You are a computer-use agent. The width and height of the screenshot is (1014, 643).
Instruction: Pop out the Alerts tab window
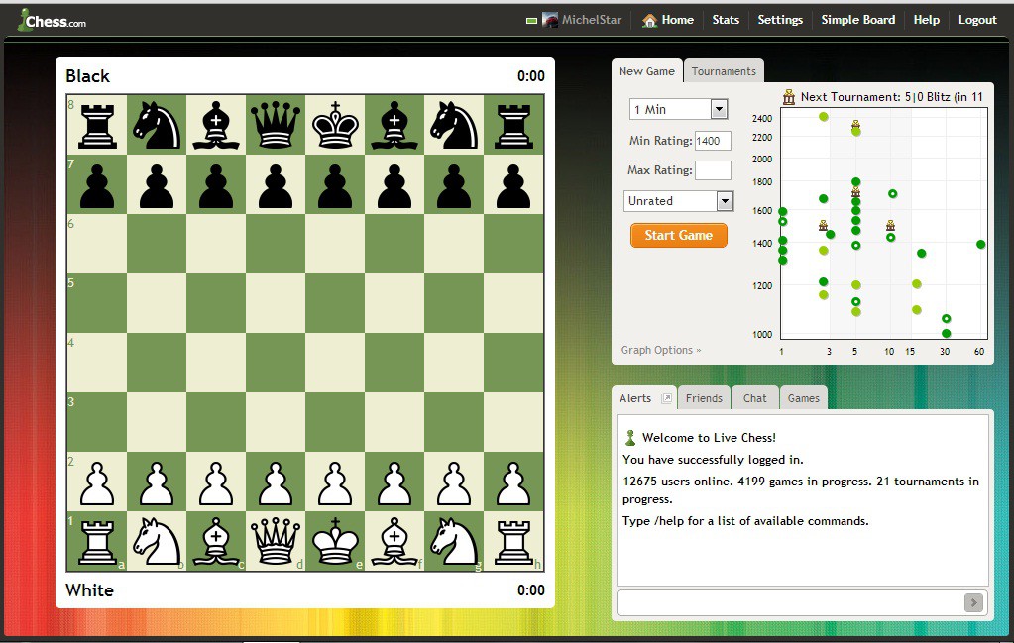[x=667, y=398]
